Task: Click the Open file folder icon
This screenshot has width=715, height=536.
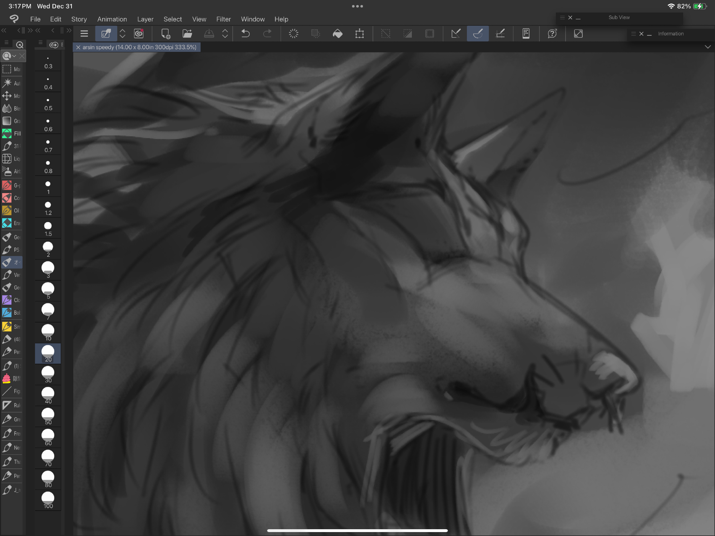Action: 187,34
